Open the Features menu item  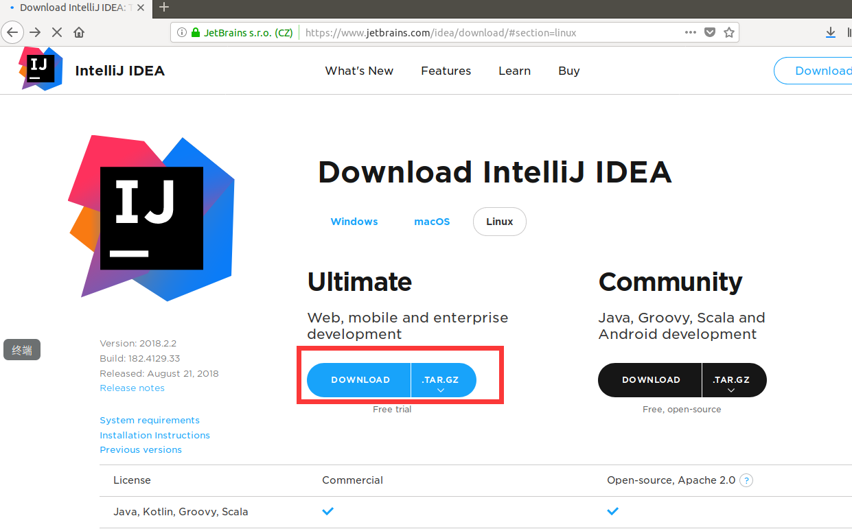coord(446,71)
